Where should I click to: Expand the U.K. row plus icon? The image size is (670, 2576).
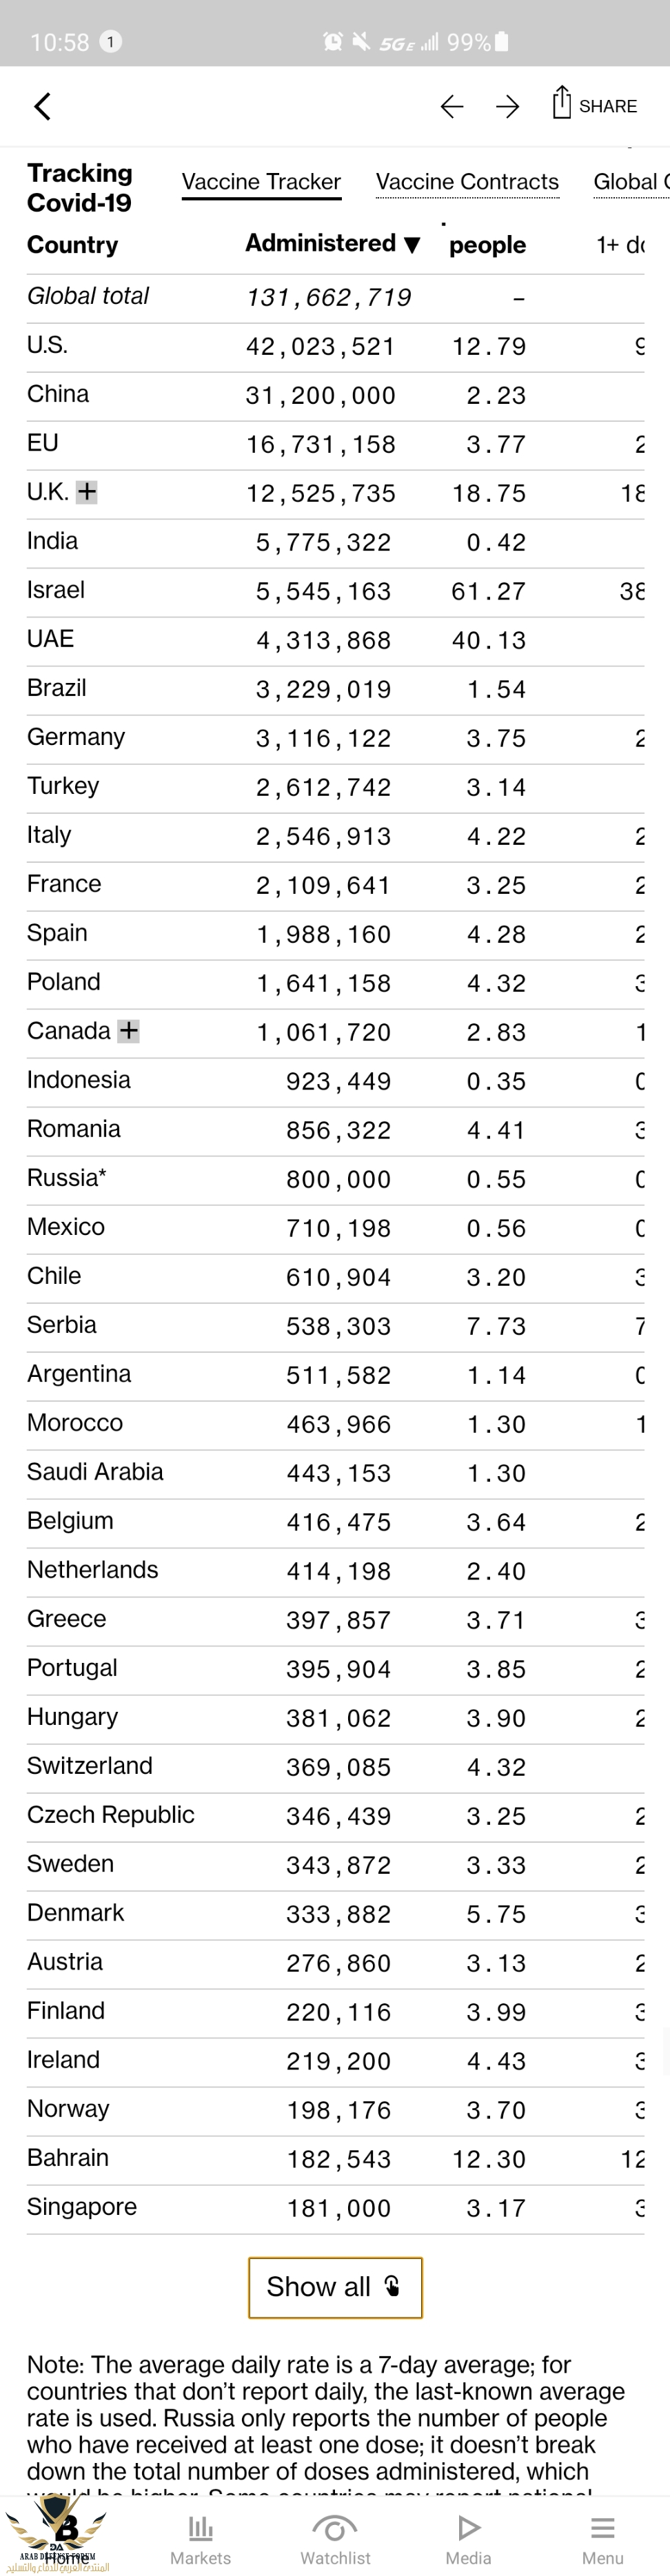(x=88, y=492)
